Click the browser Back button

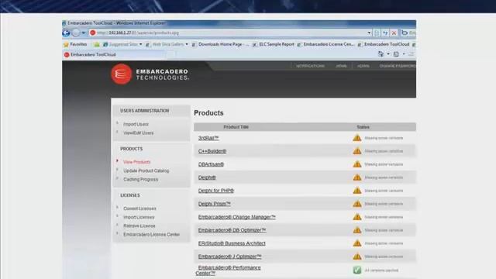(x=66, y=33)
